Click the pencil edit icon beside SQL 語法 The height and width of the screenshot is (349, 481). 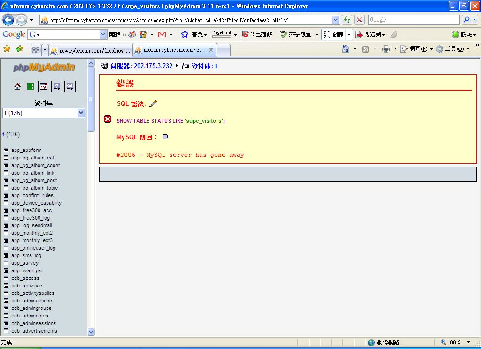[x=153, y=103]
